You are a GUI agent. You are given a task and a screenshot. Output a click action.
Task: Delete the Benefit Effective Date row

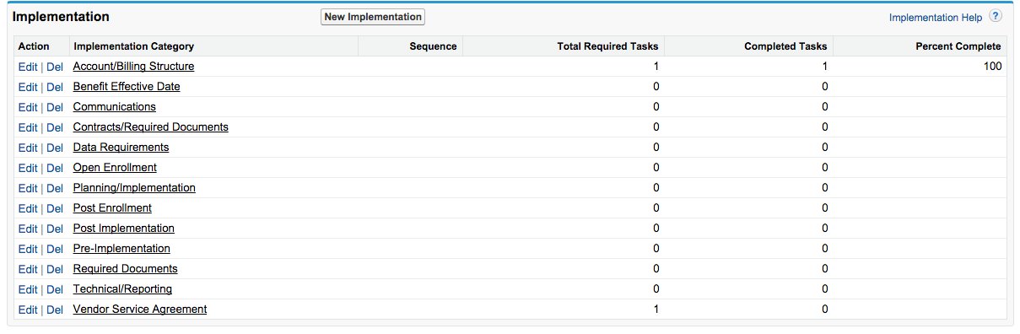point(54,87)
